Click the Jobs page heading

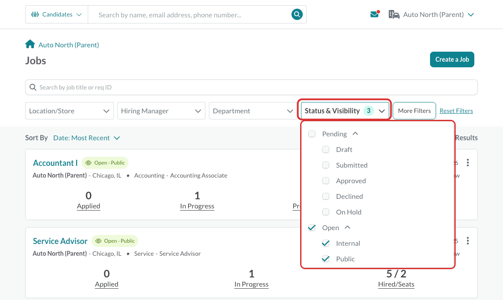pos(36,61)
